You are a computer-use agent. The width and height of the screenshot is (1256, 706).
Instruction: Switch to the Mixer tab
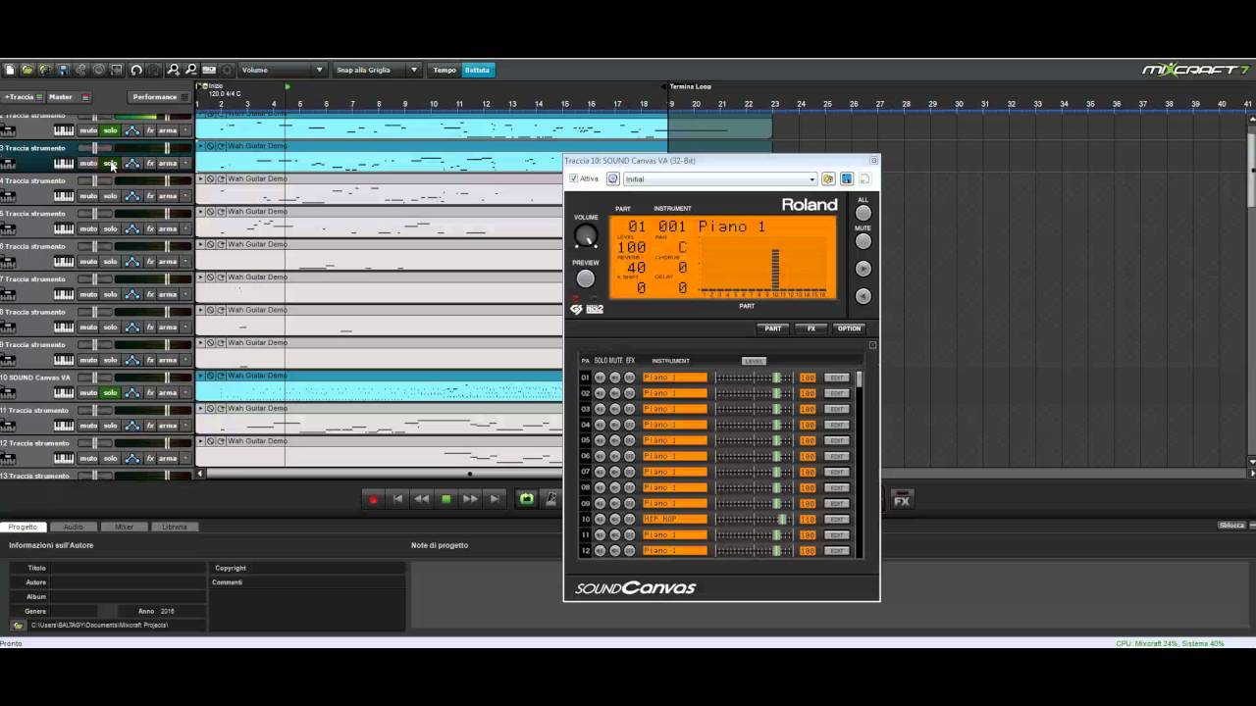pyautogui.click(x=124, y=527)
